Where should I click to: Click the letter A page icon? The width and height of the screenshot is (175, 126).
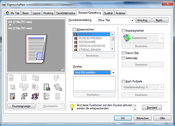click(35, 87)
